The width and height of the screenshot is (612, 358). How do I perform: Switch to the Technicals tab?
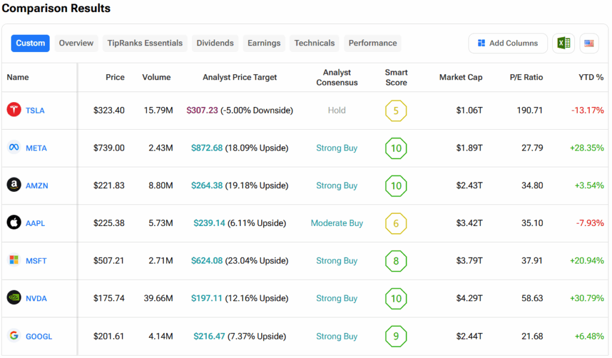point(314,43)
